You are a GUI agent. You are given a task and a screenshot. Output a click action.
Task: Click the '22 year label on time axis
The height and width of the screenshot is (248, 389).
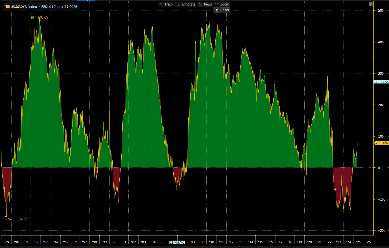pos(329,242)
